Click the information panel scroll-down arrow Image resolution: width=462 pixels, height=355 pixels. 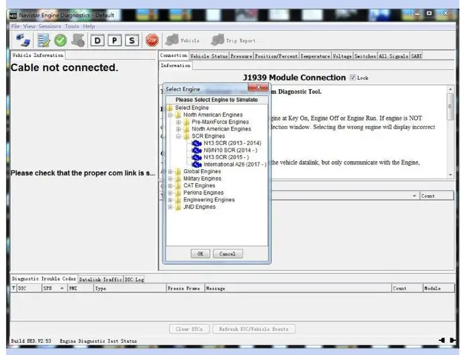[x=450, y=175]
